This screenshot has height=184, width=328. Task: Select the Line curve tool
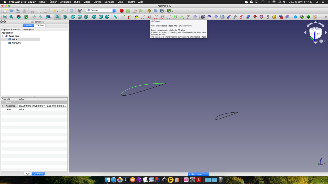click(x=124, y=17)
